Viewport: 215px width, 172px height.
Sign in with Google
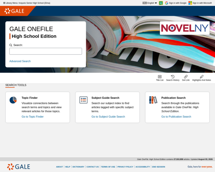176,3
